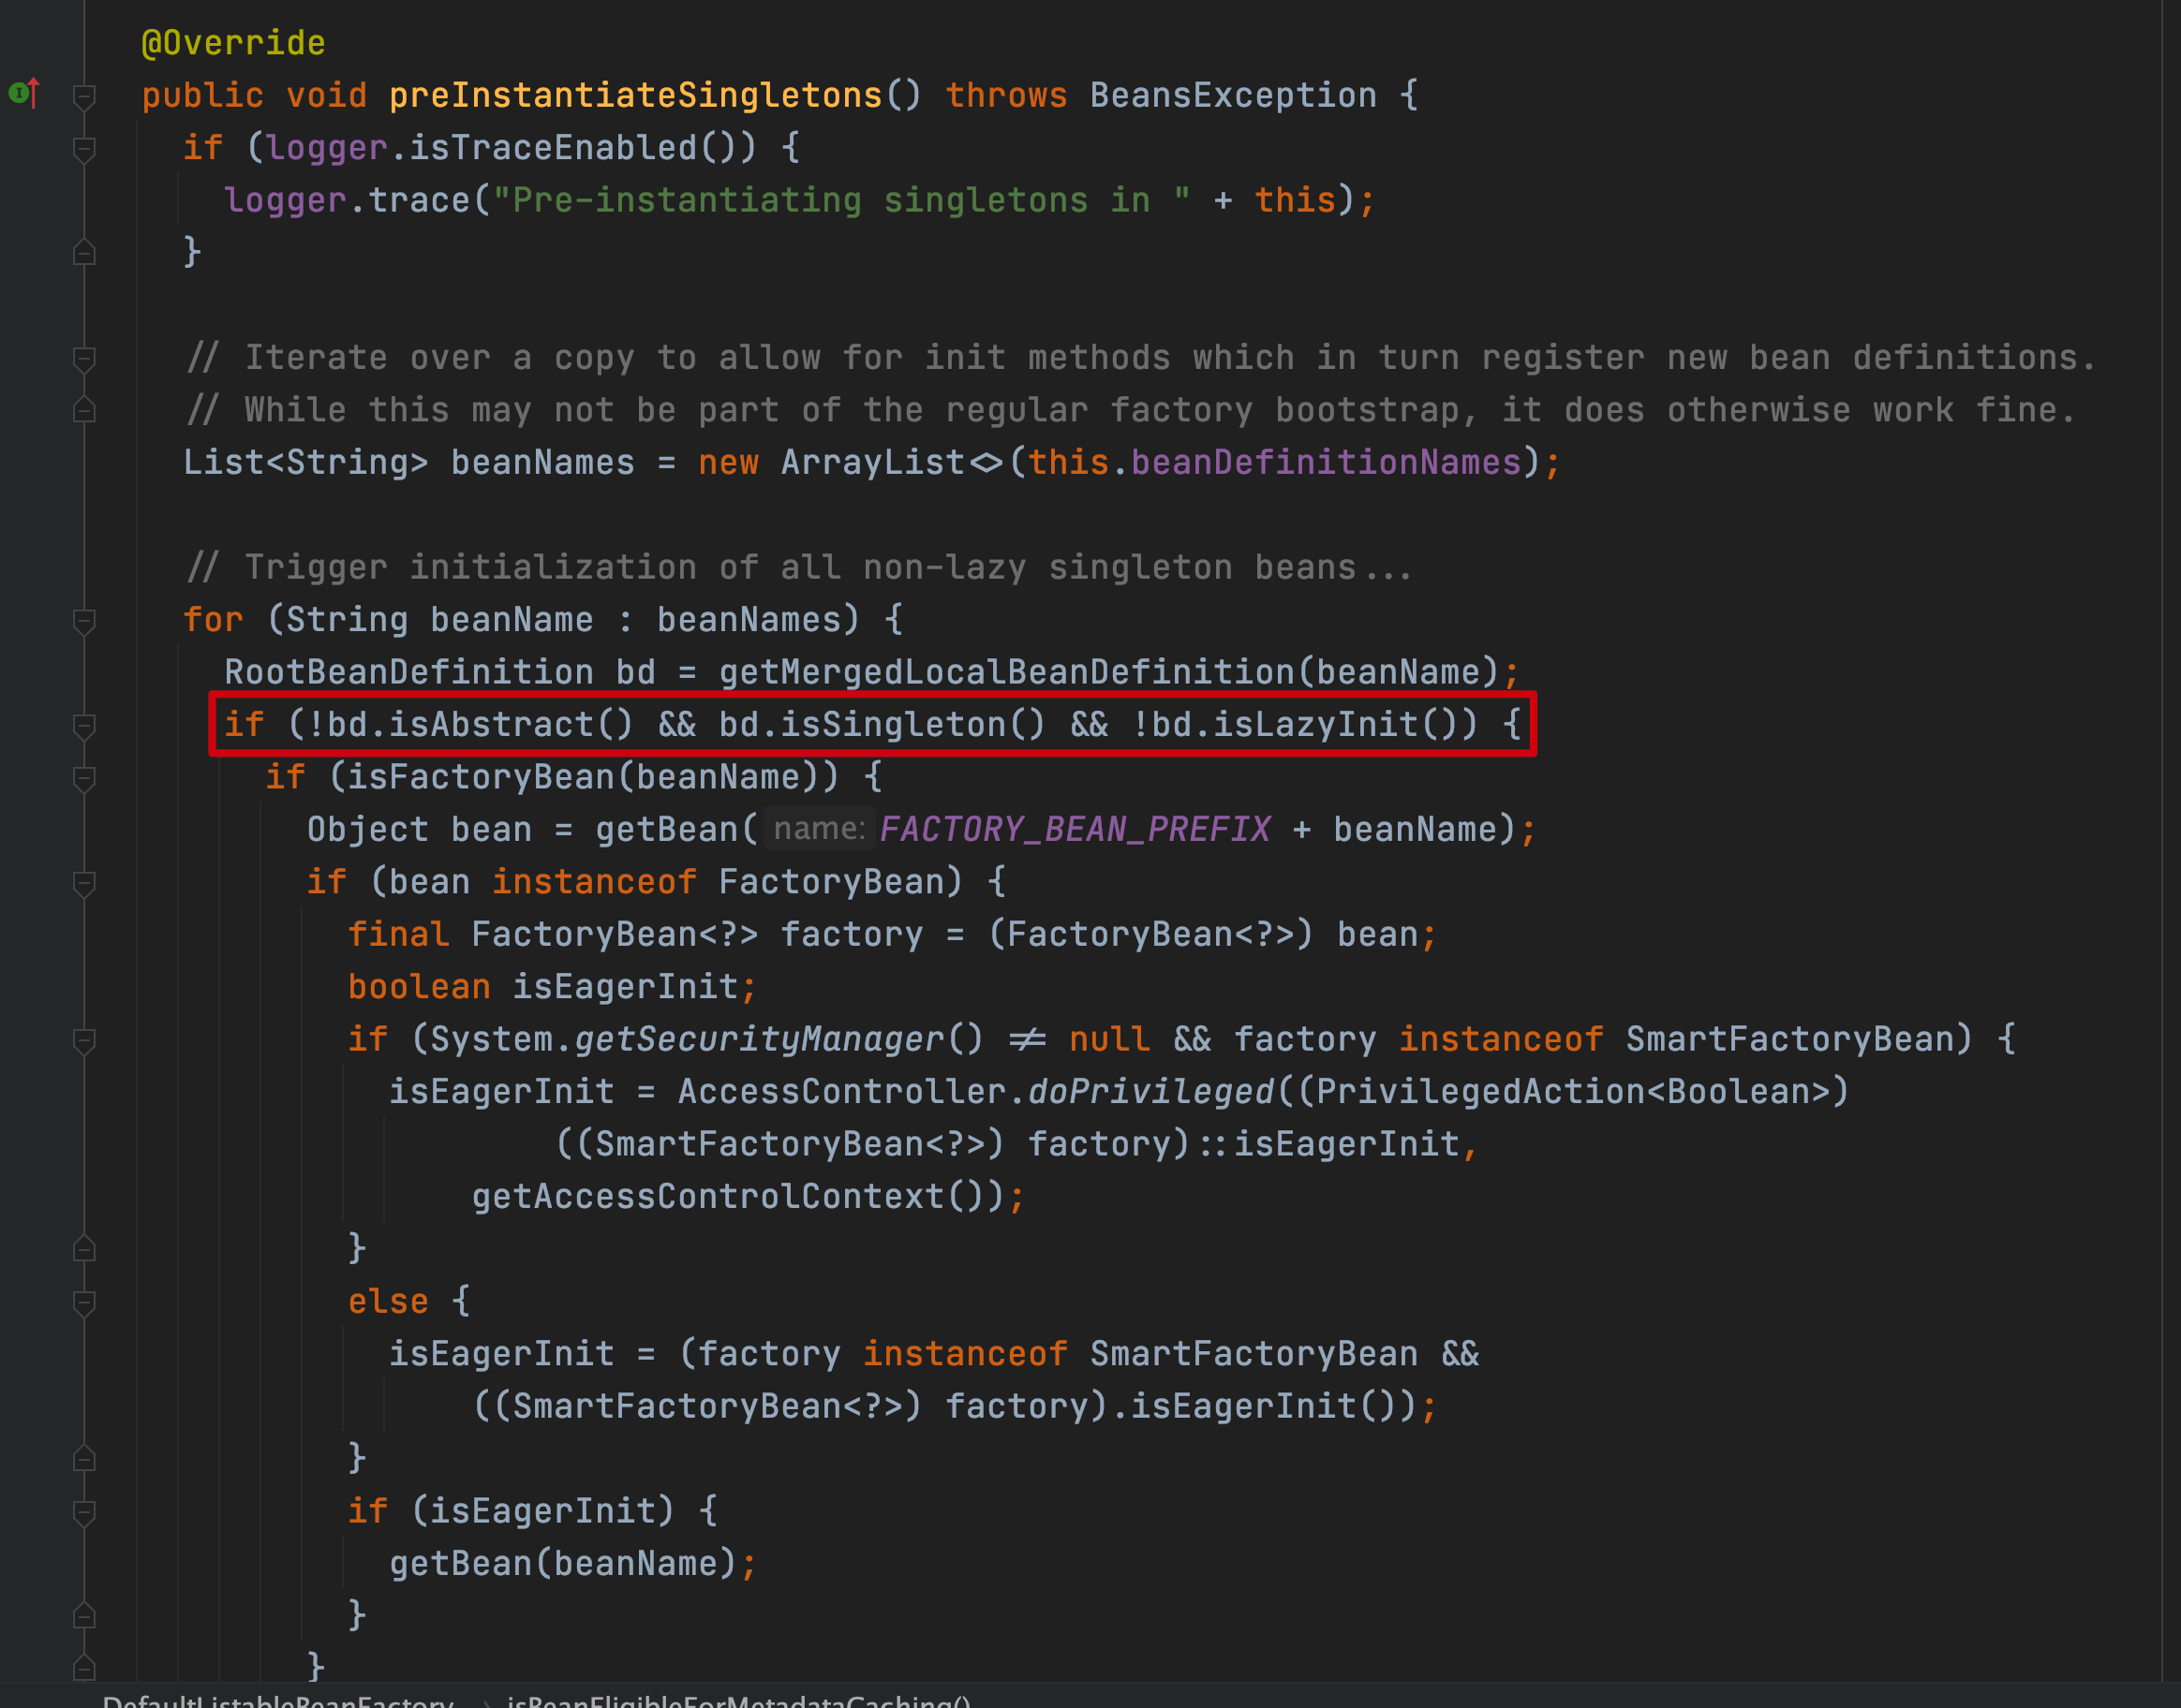Fold the else block marker
Screen dimensions: 2181x1708
click(84, 1302)
